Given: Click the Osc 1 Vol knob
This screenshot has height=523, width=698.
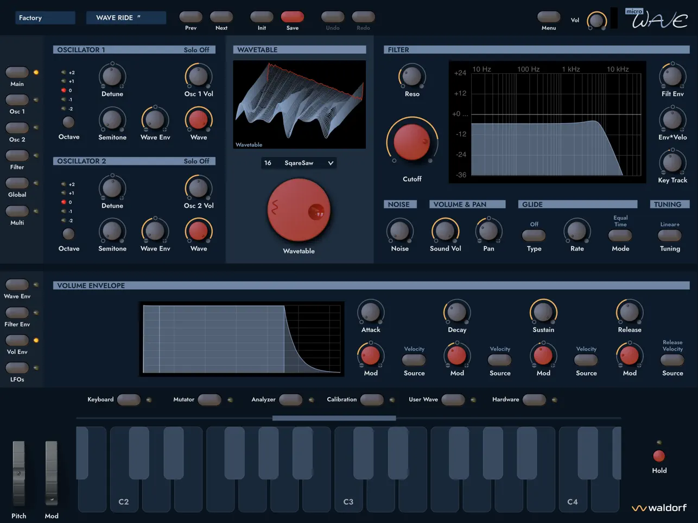Looking at the screenshot, I should (198, 76).
